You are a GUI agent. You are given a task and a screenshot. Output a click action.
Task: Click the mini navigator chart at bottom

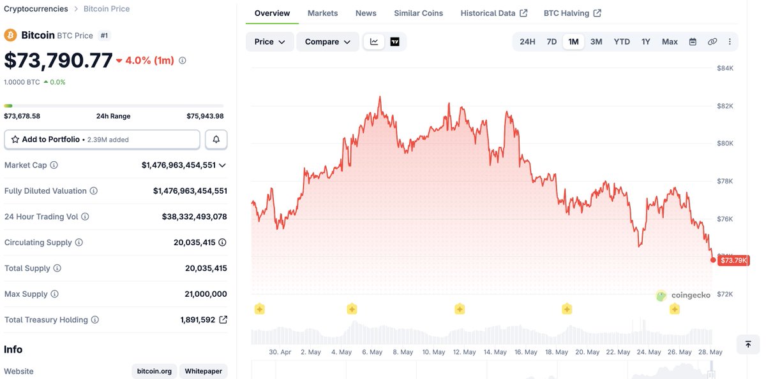pos(482,369)
